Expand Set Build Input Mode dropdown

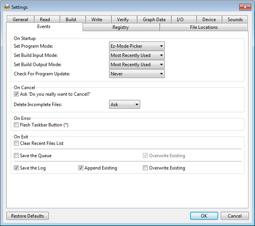[x=137, y=55]
